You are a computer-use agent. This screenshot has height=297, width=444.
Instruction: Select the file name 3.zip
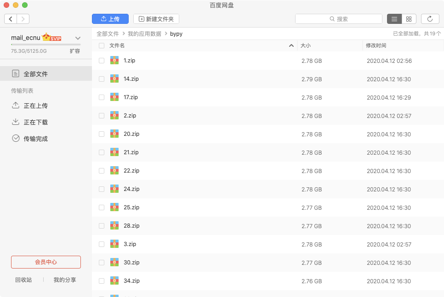[130, 244]
